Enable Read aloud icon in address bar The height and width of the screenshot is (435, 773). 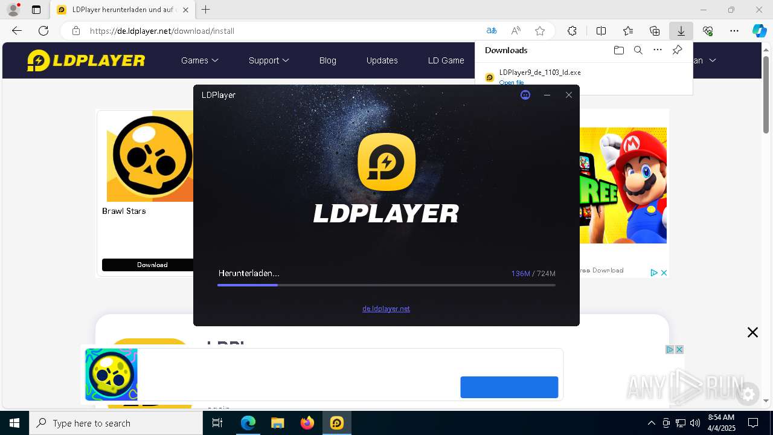[516, 31]
